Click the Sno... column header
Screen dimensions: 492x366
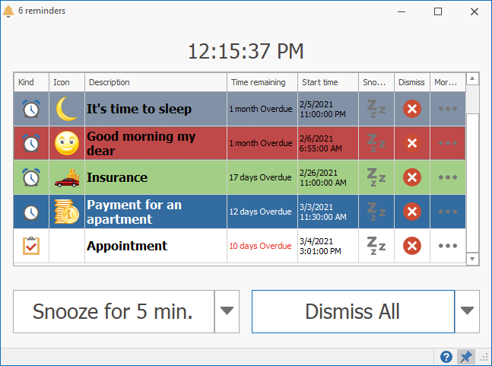click(376, 82)
